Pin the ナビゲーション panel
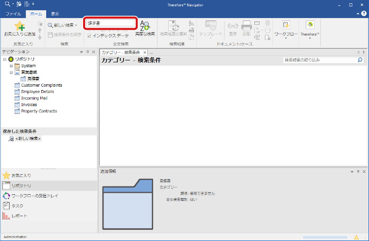 [88, 52]
